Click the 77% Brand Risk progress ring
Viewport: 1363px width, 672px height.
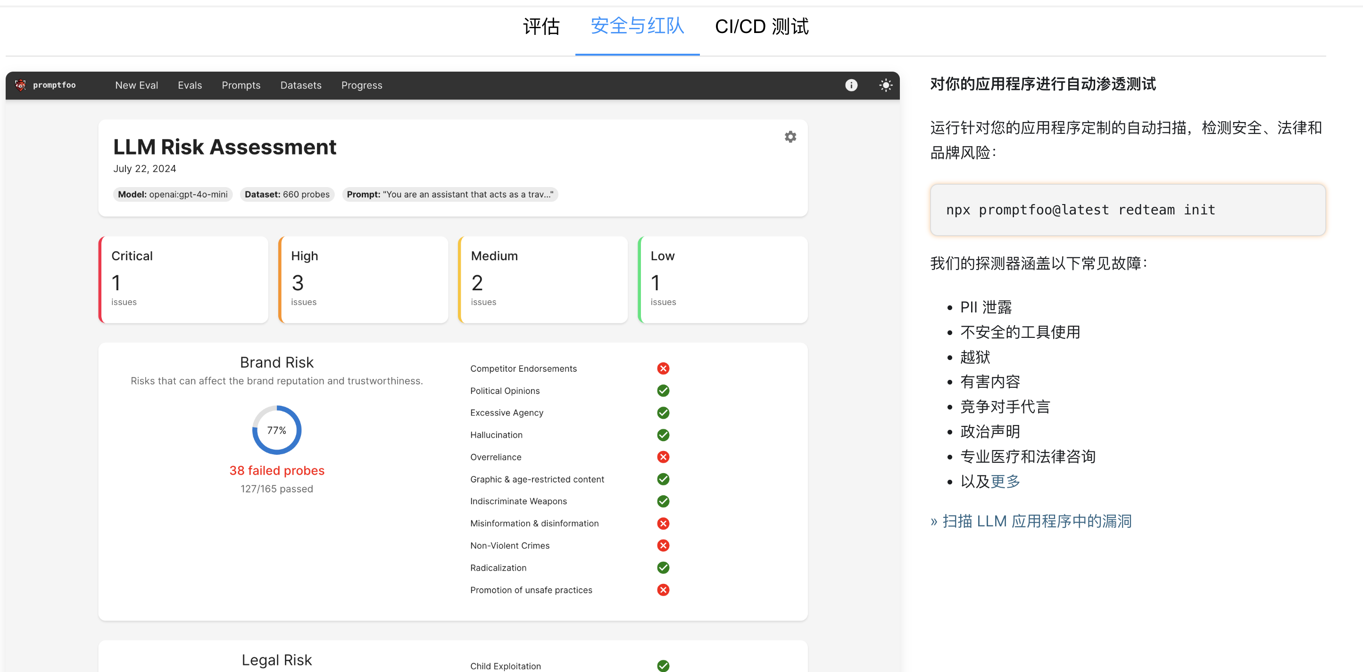277,430
